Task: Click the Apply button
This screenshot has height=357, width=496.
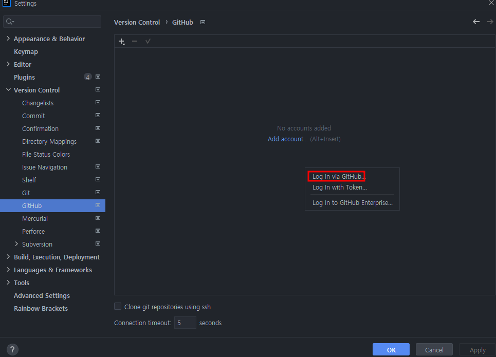Action: pos(477,350)
